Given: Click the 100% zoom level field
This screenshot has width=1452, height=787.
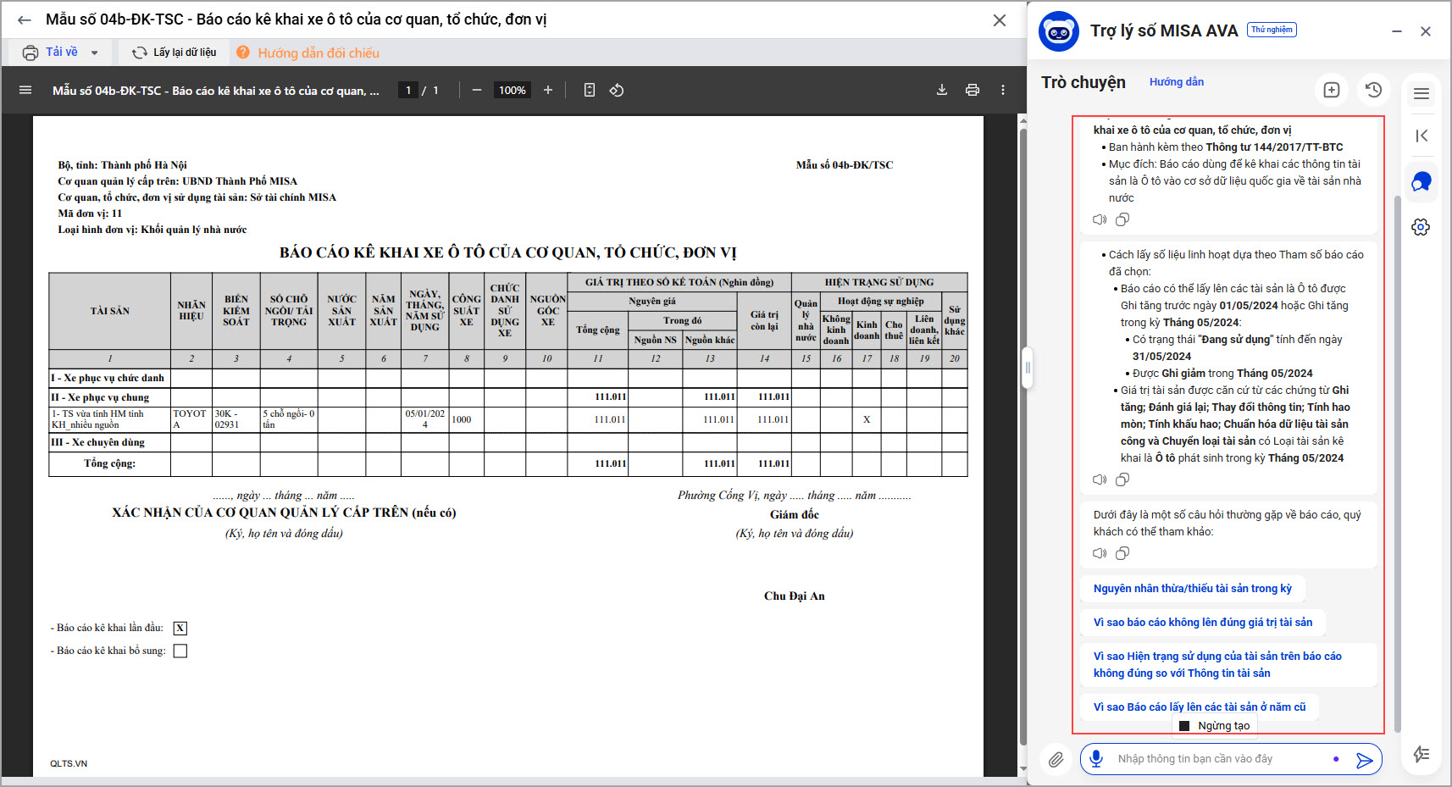Looking at the screenshot, I should 512,90.
